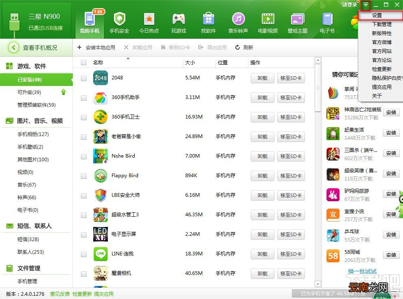
Task: Click the 电子显示屏 LED app icon
Action: click(101, 234)
